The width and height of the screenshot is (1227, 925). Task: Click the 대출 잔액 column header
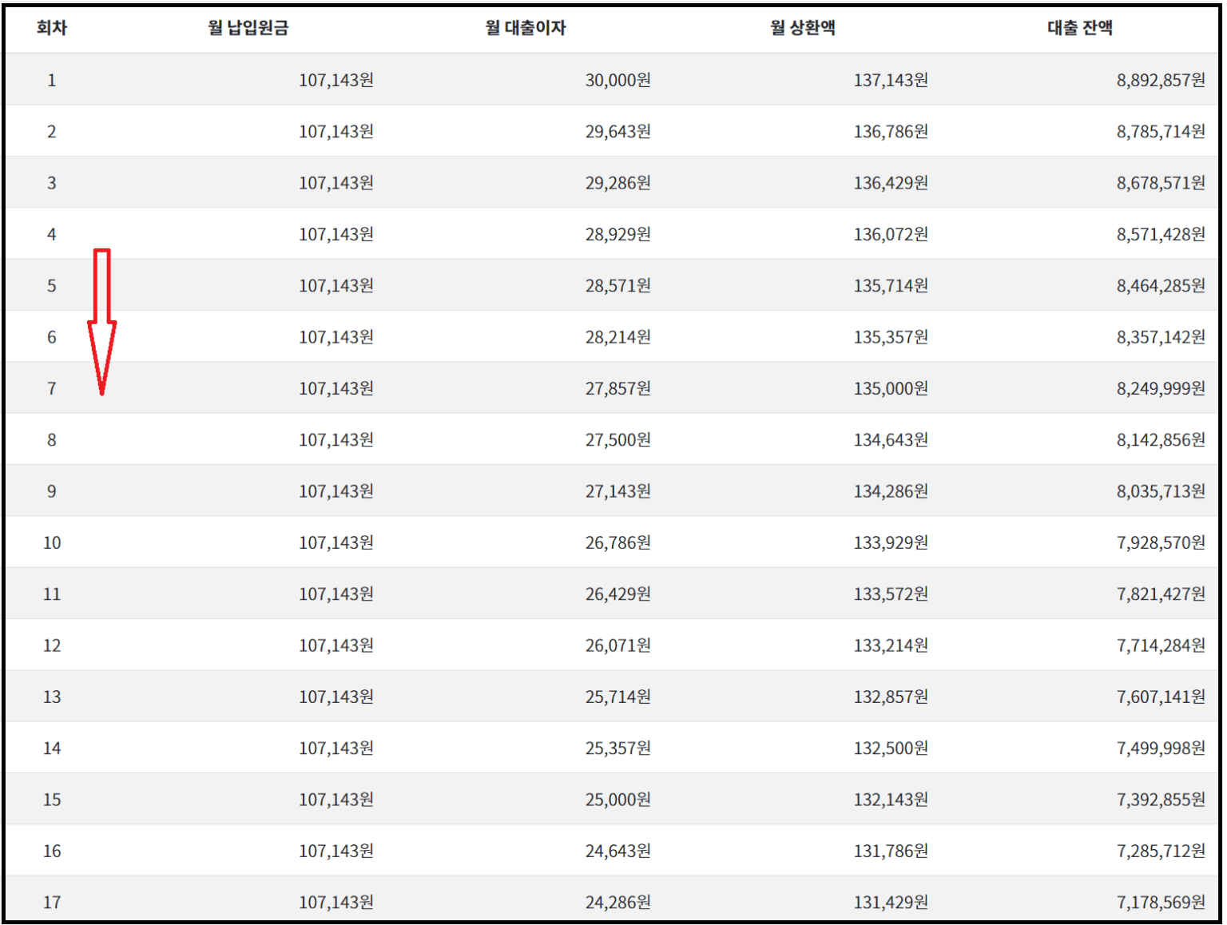[1080, 28]
